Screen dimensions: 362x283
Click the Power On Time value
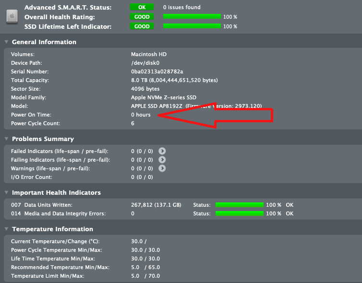pyautogui.click(x=141, y=115)
